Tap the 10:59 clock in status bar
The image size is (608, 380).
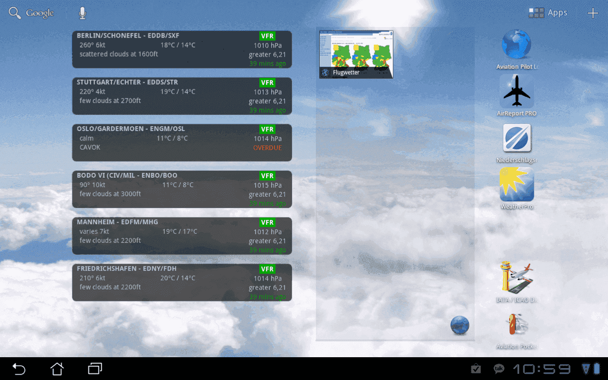(541, 369)
